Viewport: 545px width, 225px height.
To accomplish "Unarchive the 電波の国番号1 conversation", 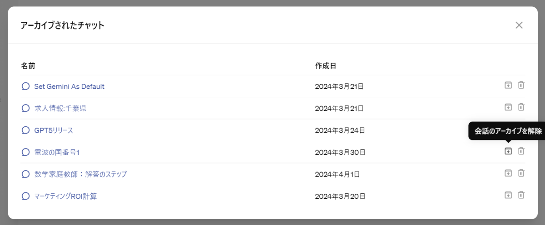I will click(508, 151).
